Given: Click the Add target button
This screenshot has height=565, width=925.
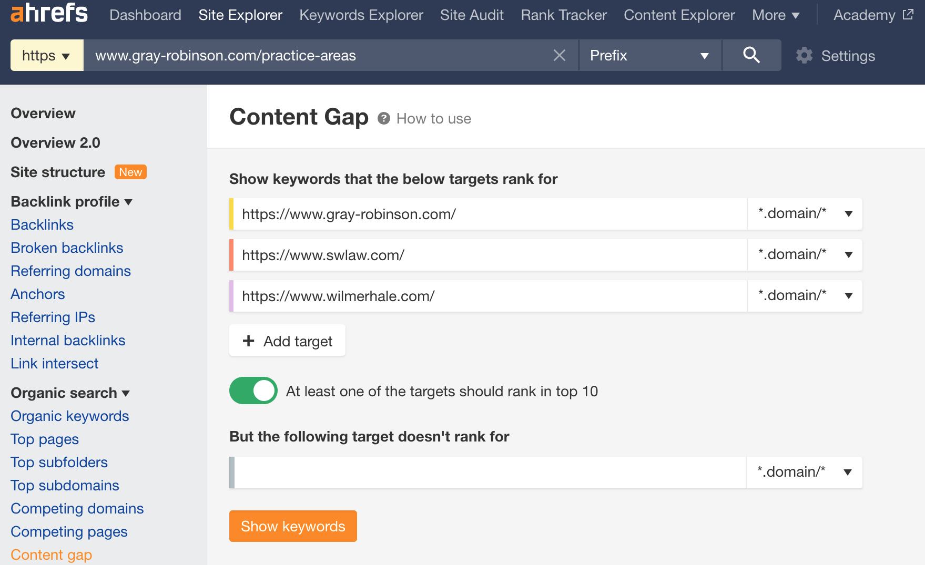Looking at the screenshot, I should [287, 341].
